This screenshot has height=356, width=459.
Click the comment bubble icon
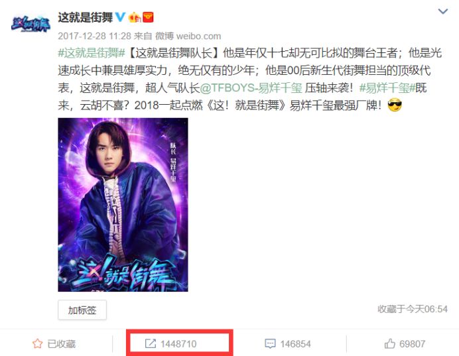(x=270, y=343)
